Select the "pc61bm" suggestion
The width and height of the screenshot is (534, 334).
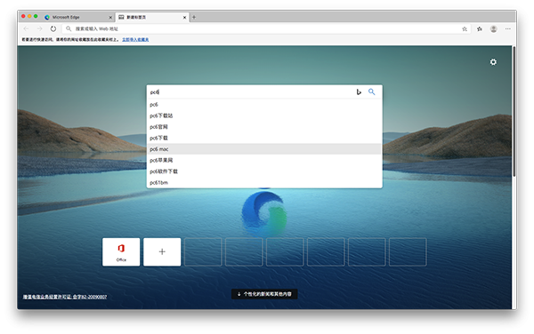click(264, 182)
